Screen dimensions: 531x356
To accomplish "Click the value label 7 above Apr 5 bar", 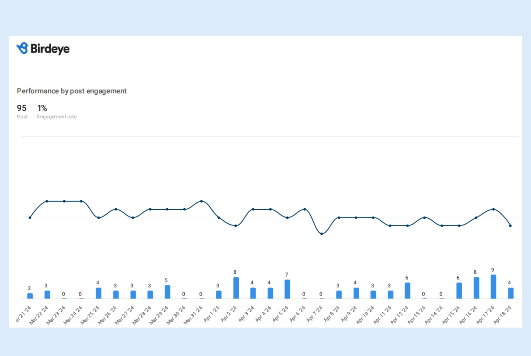I will 286,275.
